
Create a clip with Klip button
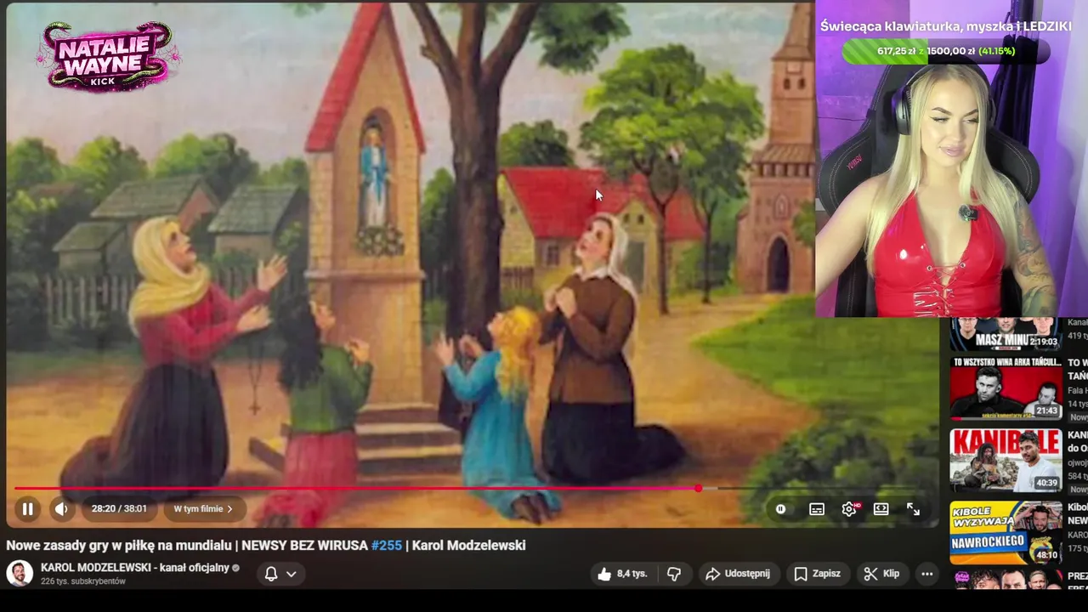tap(881, 574)
